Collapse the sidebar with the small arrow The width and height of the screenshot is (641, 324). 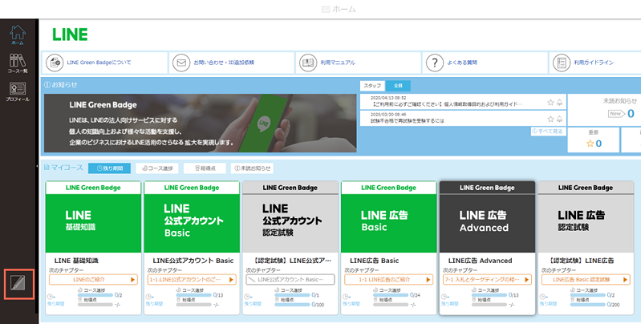tap(37, 166)
